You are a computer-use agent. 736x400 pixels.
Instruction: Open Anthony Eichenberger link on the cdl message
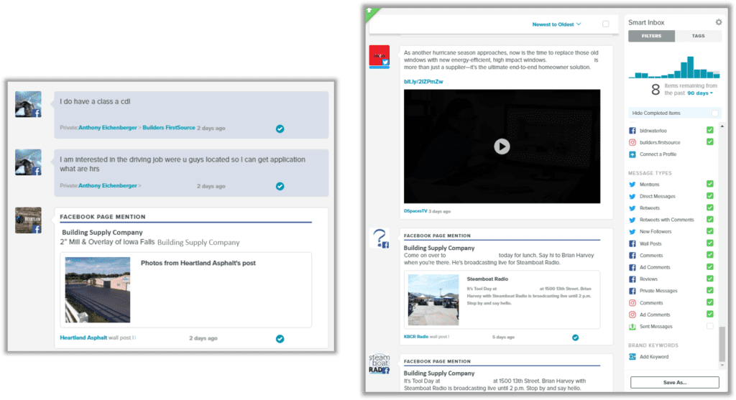(108, 128)
